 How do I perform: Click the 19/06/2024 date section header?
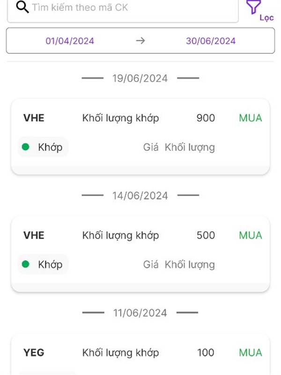[140, 78]
